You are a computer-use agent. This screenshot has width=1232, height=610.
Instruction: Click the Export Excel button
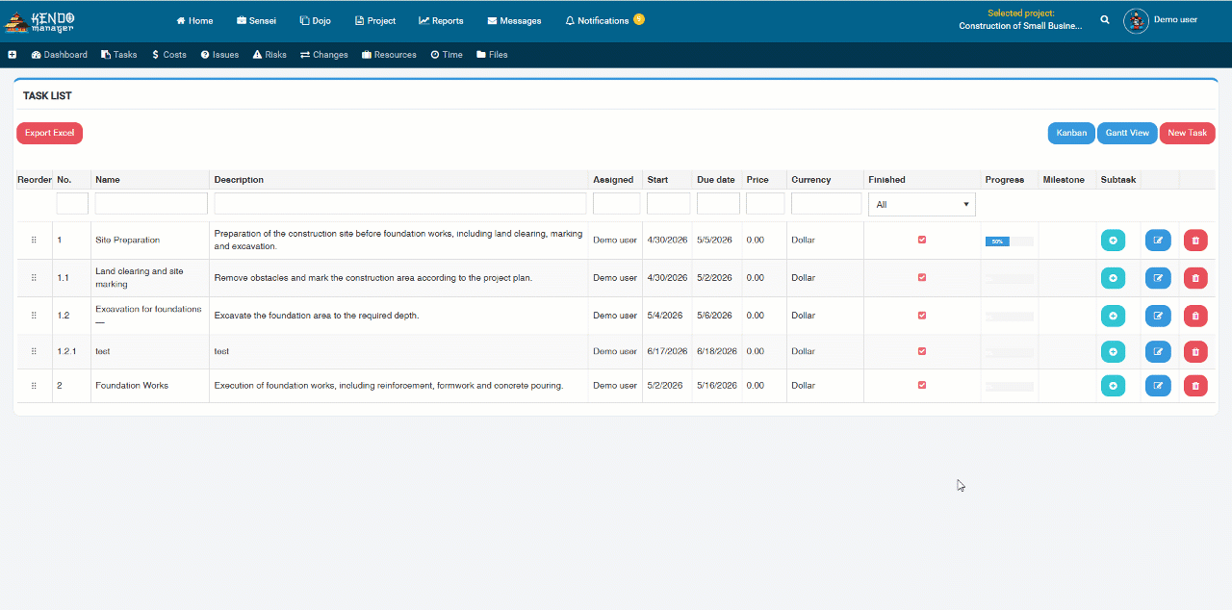(x=49, y=133)
